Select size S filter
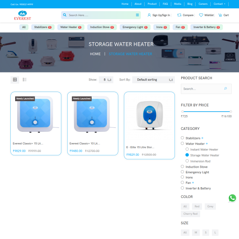 click(206, 233)
